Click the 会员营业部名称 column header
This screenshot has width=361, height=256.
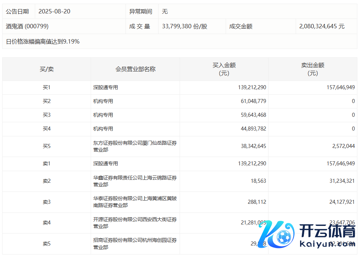135,69
